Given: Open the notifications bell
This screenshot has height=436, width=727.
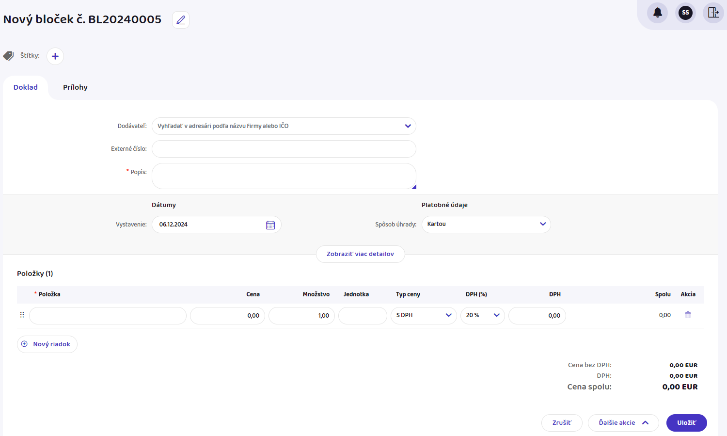Looking at the screenshot, I should (x=657, y=13).
